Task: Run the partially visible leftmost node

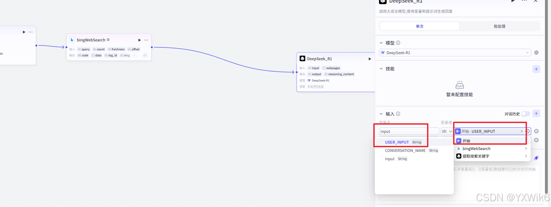Action: click(24, 32)
